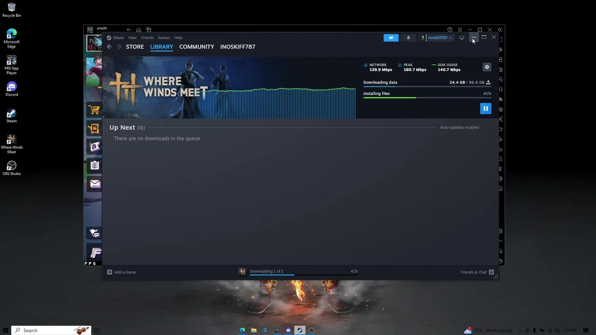Click the home icon in MSI App Player

tap(139, 30)
